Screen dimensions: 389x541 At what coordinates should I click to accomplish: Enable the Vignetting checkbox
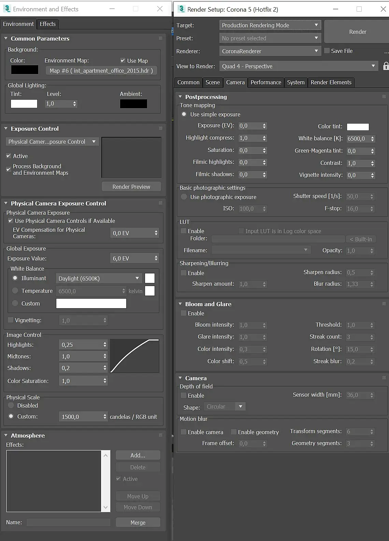click(x=11, y=320)
